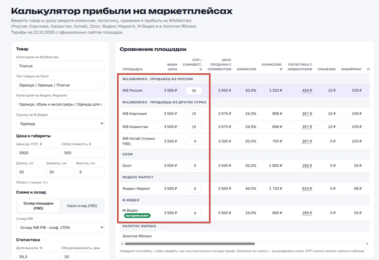Image resolution: width=379 pixels, height=260 pixels.
Task: Focus the СПП field for Яндекс Маркет
Action: point(194,188)
